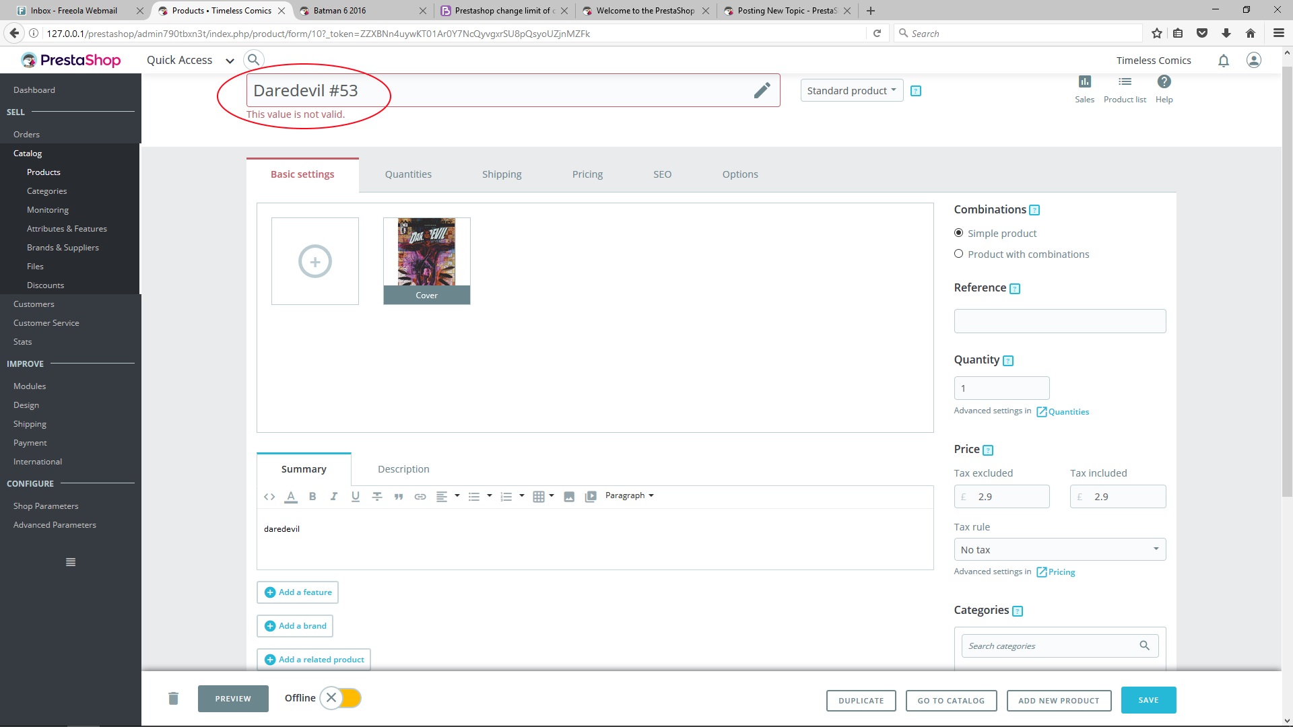
Task: Open the Description tab
Action: [x=403, y=469]
